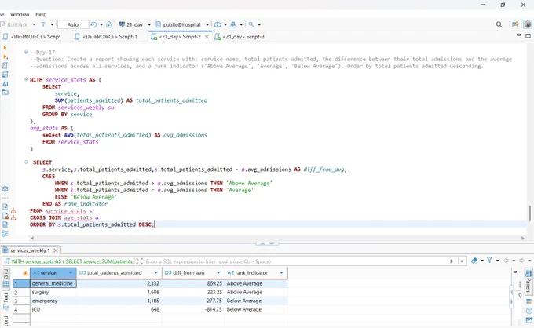Screen dimensions: 534x328
Task: Close the <21_day> Script-2 tab
Action: tap(207, 37)
